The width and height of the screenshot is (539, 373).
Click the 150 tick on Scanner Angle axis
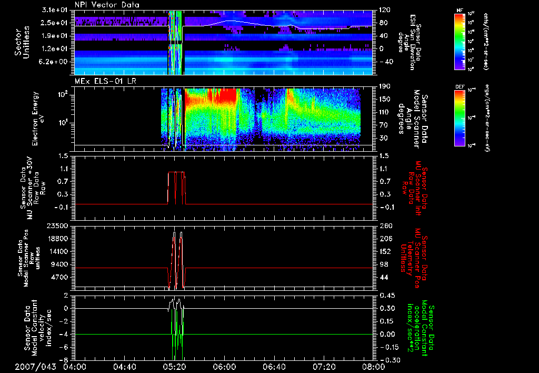(385, 100)
